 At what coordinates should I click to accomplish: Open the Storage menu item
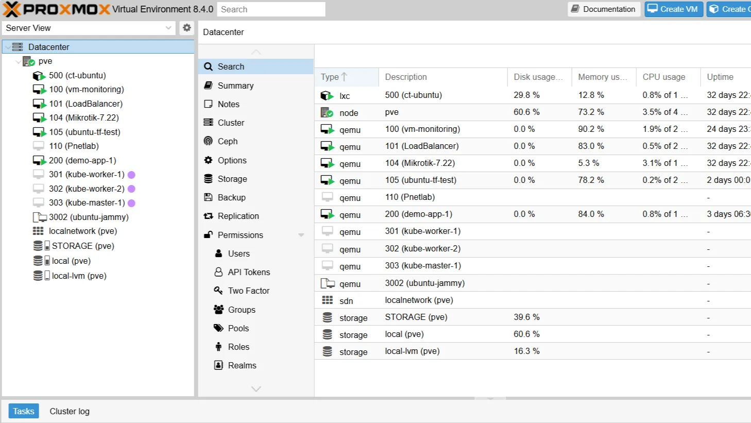[255, 179]
